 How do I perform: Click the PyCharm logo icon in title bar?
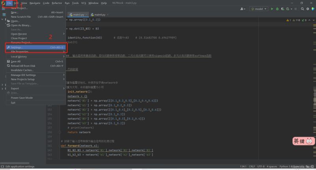(3, 3)
